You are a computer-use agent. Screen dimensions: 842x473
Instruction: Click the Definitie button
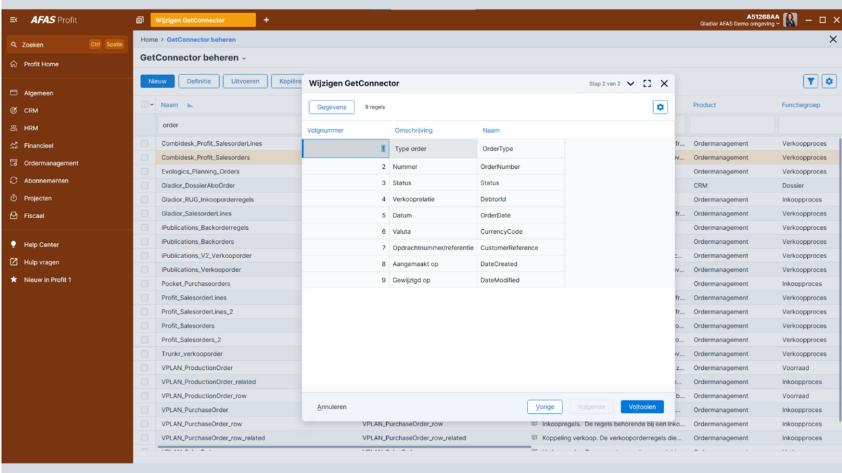coord(199,81)
